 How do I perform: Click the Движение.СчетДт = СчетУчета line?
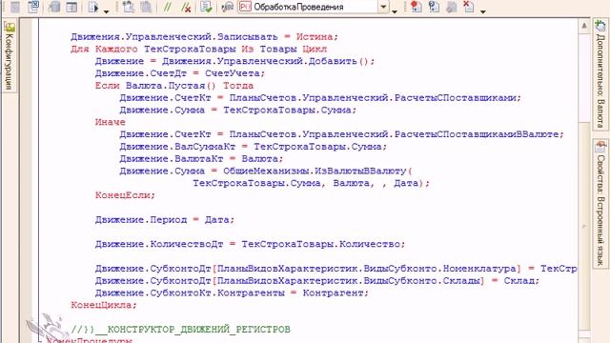coord(180,73)
